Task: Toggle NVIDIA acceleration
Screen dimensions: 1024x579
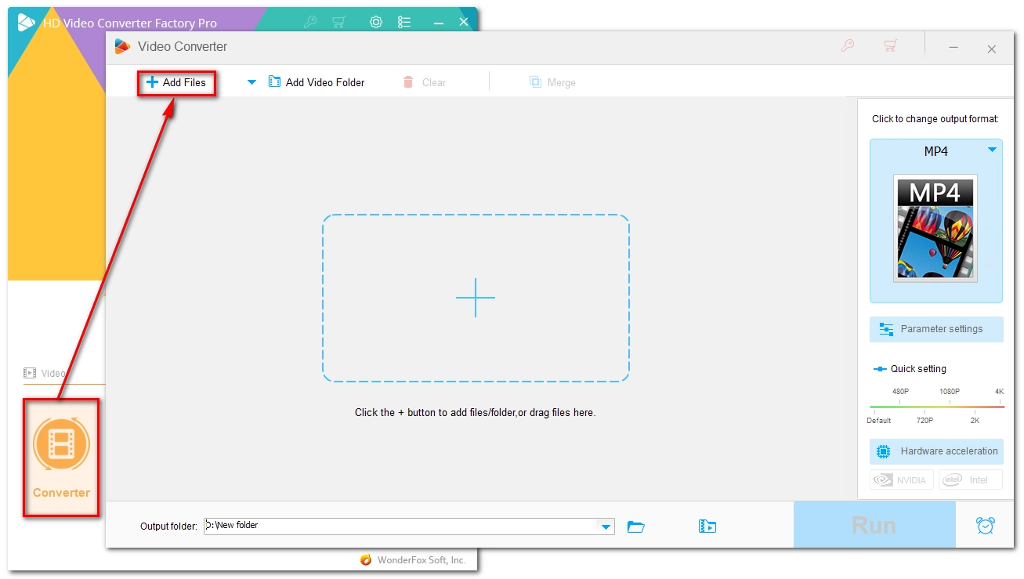Action: click(903, 479)
